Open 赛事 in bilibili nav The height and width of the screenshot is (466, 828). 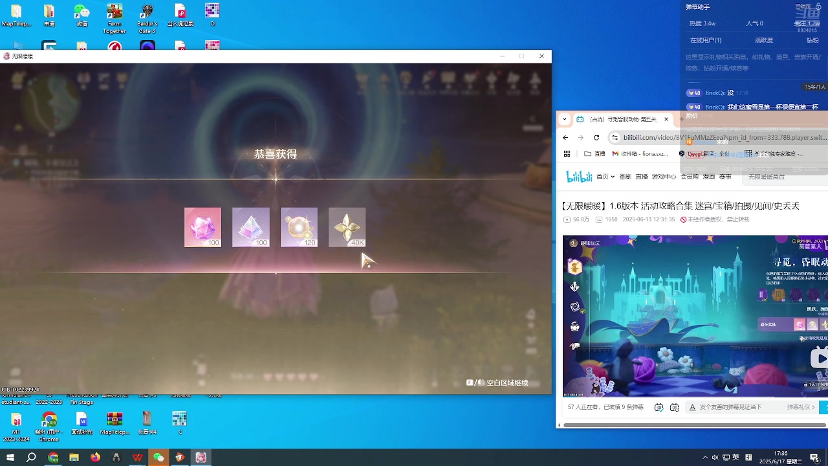725,177
